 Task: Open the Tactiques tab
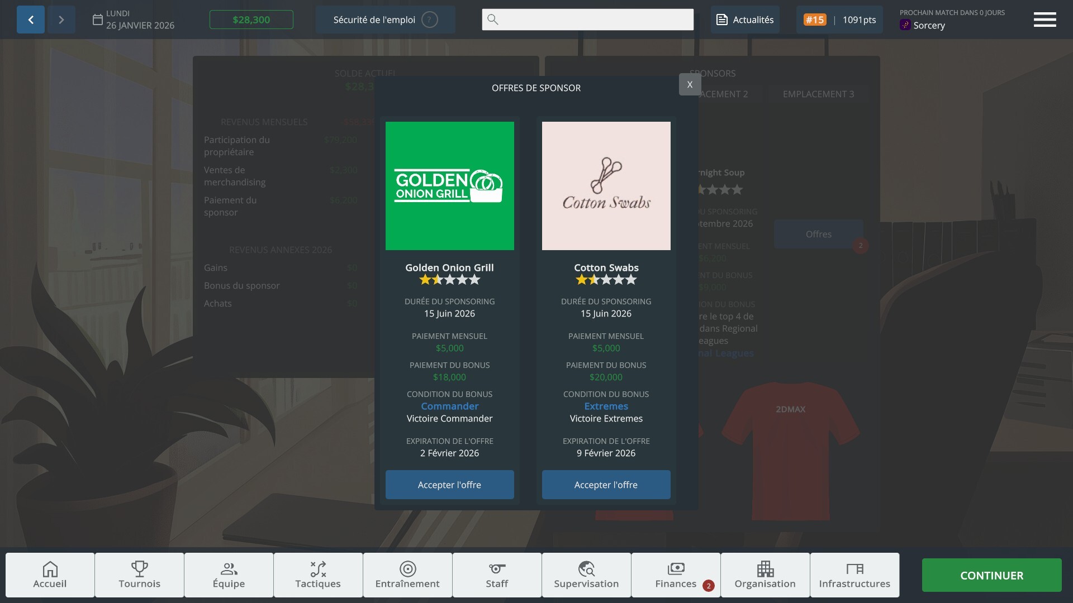click(x=318, y=575)
